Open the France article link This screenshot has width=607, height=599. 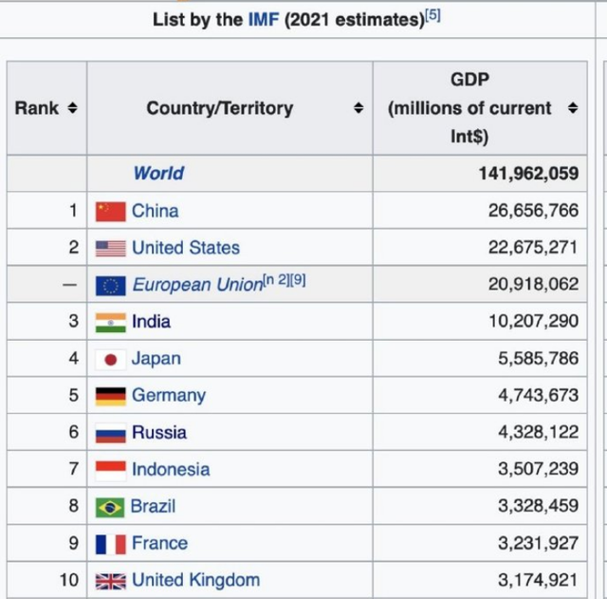coord(159,543)
